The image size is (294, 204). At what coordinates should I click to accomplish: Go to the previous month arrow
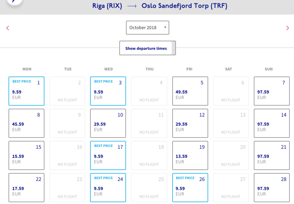(x=8, y=28)
